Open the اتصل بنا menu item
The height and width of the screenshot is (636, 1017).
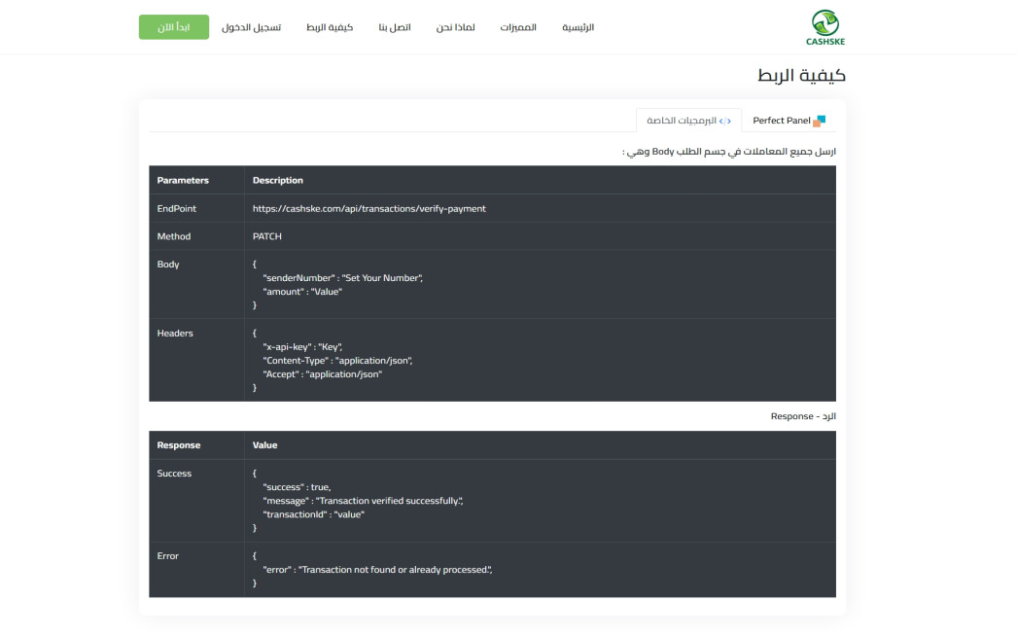click(395, 27)
